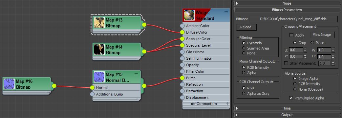
Task: Select the Map #16 Bitmap node title
Action: click(24, 84)
